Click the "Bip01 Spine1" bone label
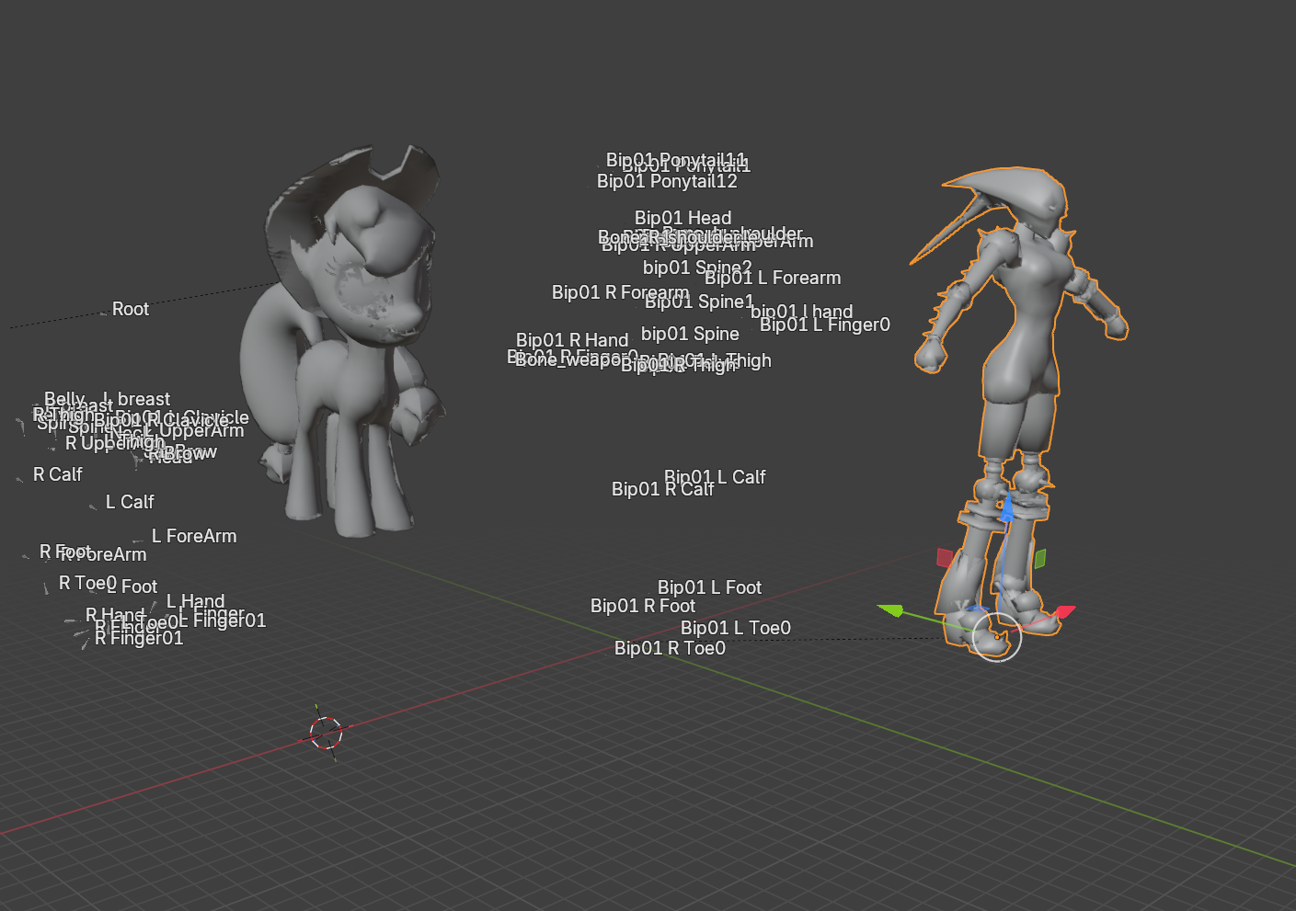The height and width of the screenshot is (911, 1296). point(700,302)
